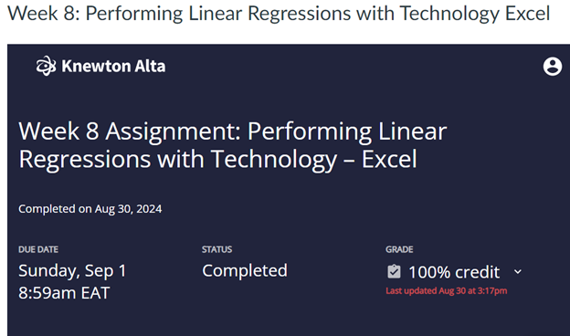Click the grade clipboard checkmark icon
Image resolution: width=570 pixels, height=336 pixels.
pos(394,272)
